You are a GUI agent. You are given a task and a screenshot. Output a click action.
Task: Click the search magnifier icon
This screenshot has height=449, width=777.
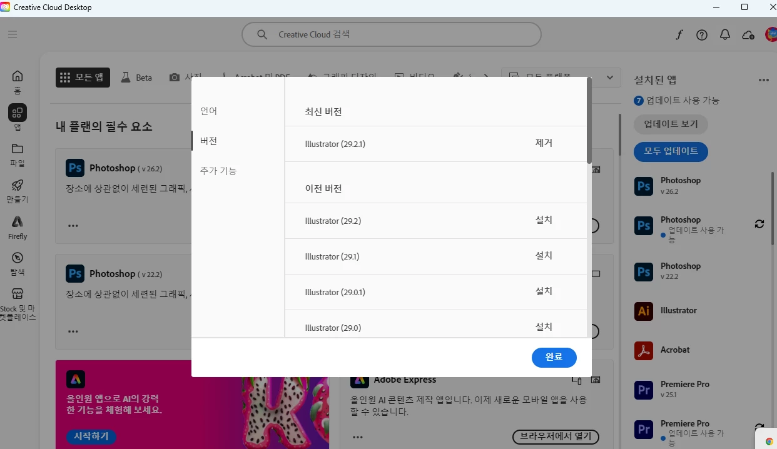click(x=263, y=34)
